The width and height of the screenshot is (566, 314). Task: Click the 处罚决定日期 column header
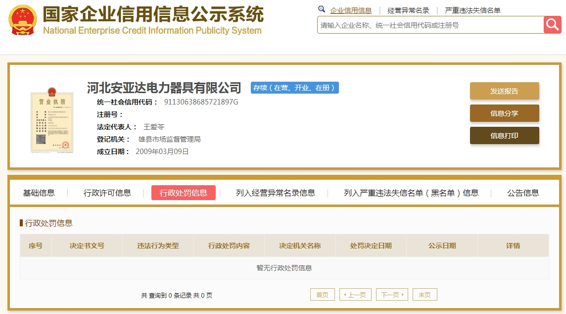(371, 246)
